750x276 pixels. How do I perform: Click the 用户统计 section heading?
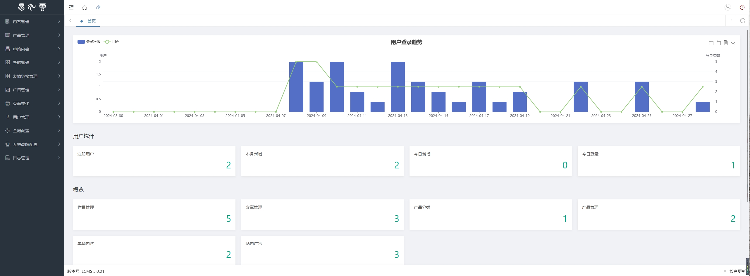(84, 136)
